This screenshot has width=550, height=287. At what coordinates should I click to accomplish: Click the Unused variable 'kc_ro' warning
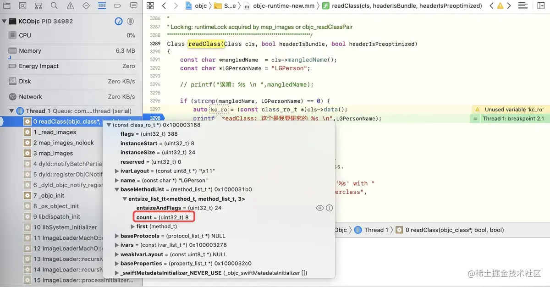click(511, 110)
